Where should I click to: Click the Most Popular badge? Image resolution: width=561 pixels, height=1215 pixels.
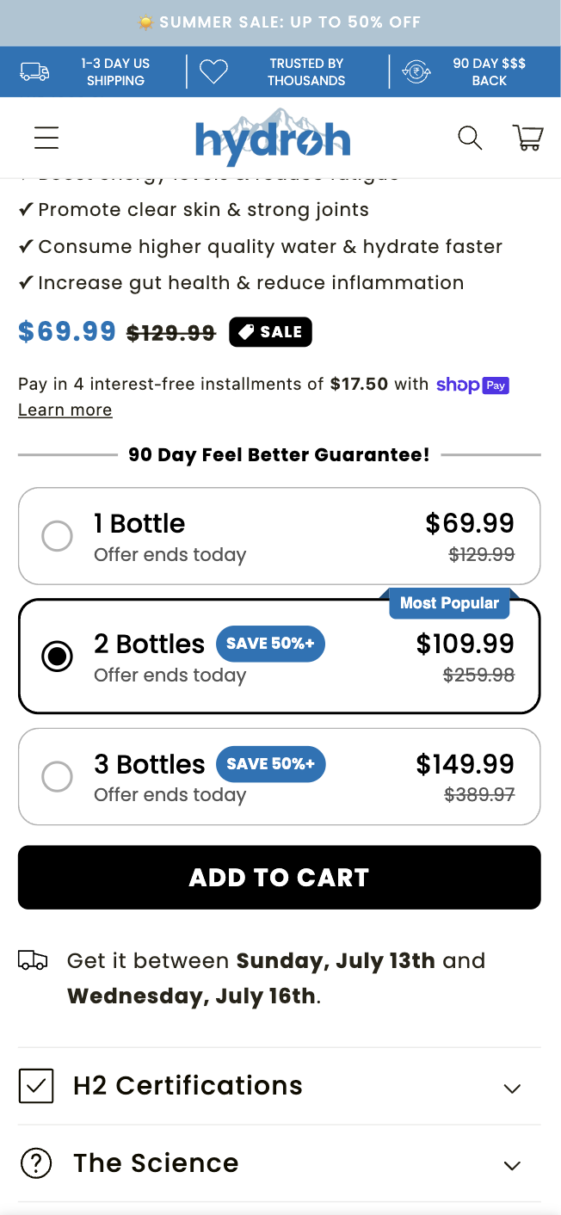(x=449, y=603)
